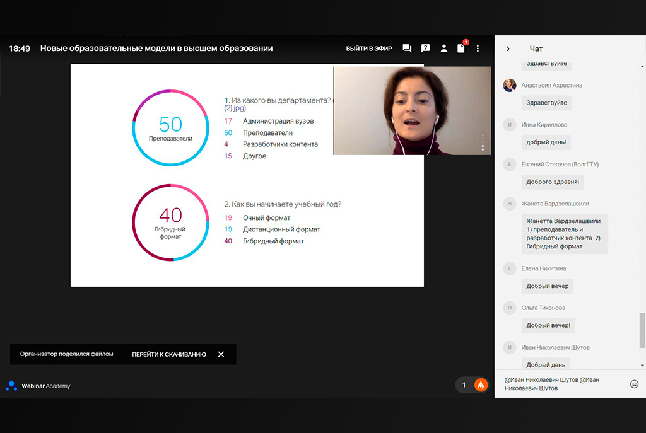Open the questions icon with question mark

(x=426, y=49)
